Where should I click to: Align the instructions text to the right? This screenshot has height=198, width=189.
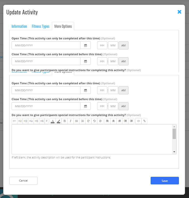point(119,121)
